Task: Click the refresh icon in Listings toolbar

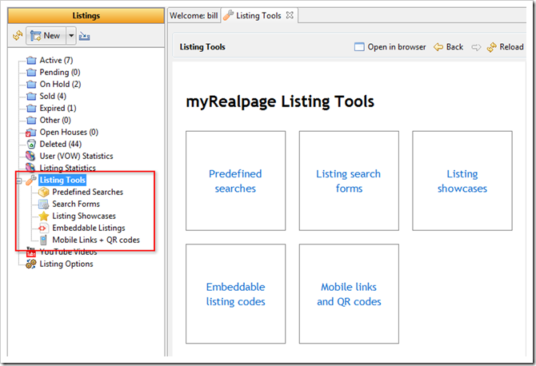Action: click(x=18, y=35)
